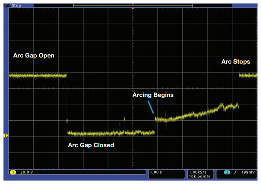
Task: Click the Stop acquisition status label
Action: 17,5
